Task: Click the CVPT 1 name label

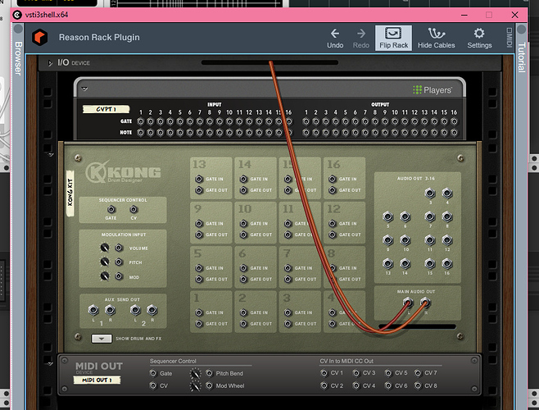Action: (x=106, y=109)
